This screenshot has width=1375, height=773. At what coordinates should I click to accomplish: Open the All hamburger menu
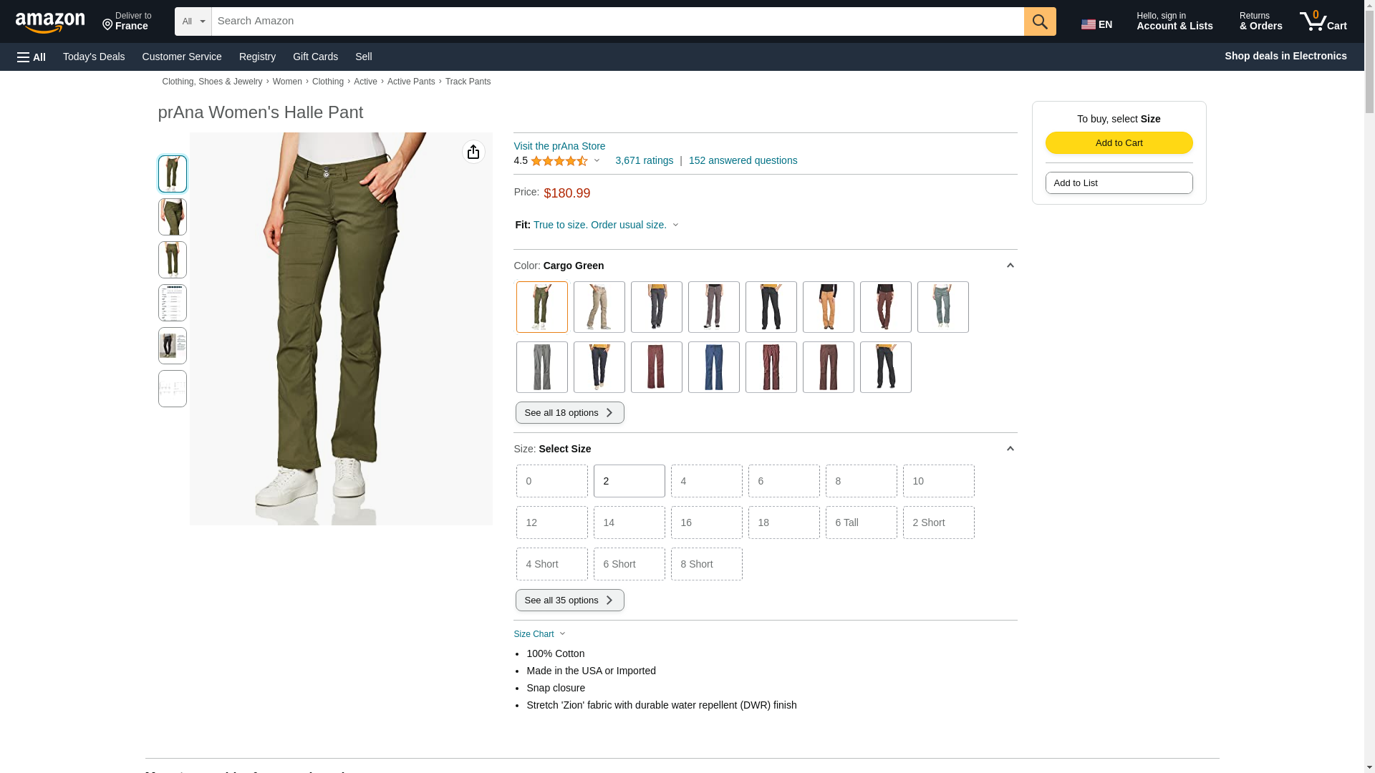32,57
